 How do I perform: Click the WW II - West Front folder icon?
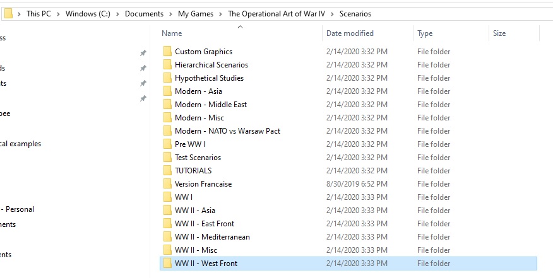click(x=167, y=264)
